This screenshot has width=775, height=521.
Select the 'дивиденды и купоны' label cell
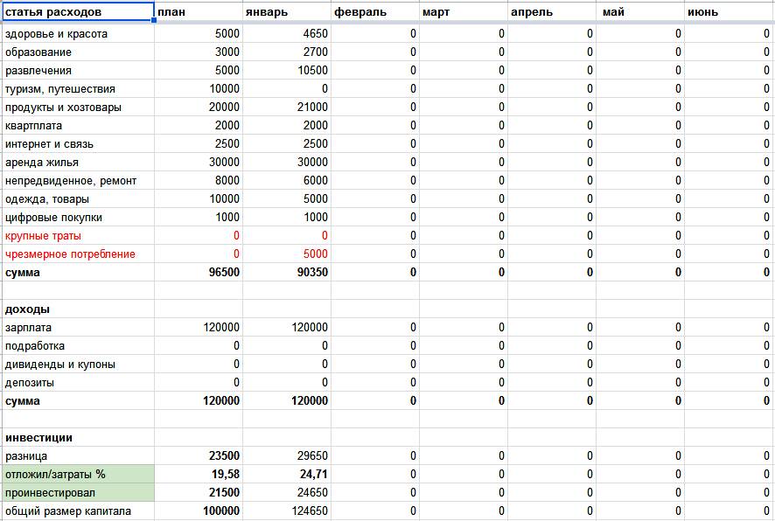pos(77,365)
